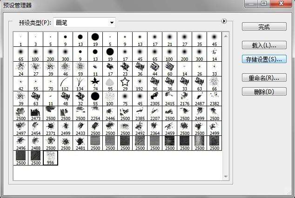Click the 完成 button
This screenshot has width=295, height=198.
coord(264,26)
